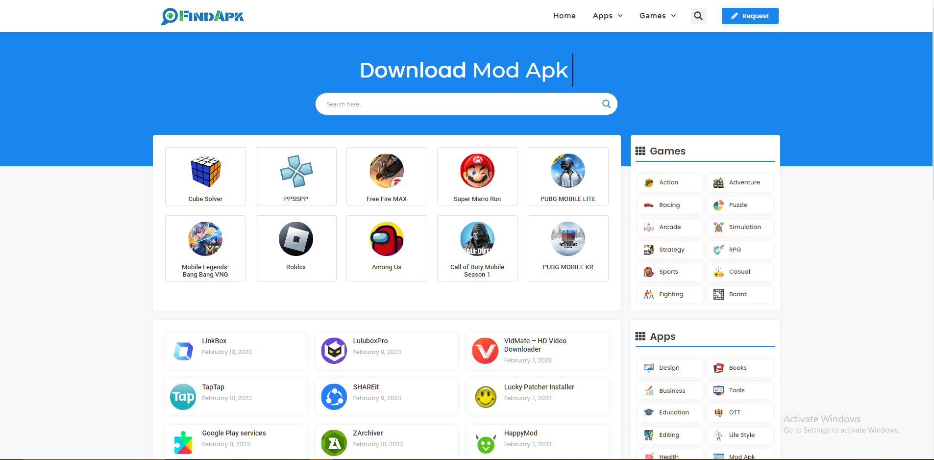Select the RPG category icon
The width and height of the screenshot is (934, 460).
[718, 250]
